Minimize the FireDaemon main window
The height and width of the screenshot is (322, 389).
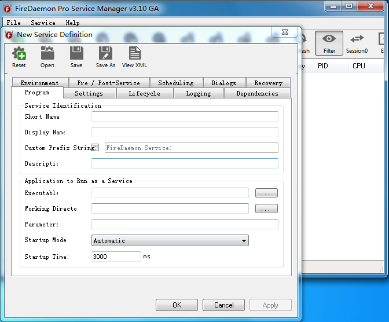333,6
